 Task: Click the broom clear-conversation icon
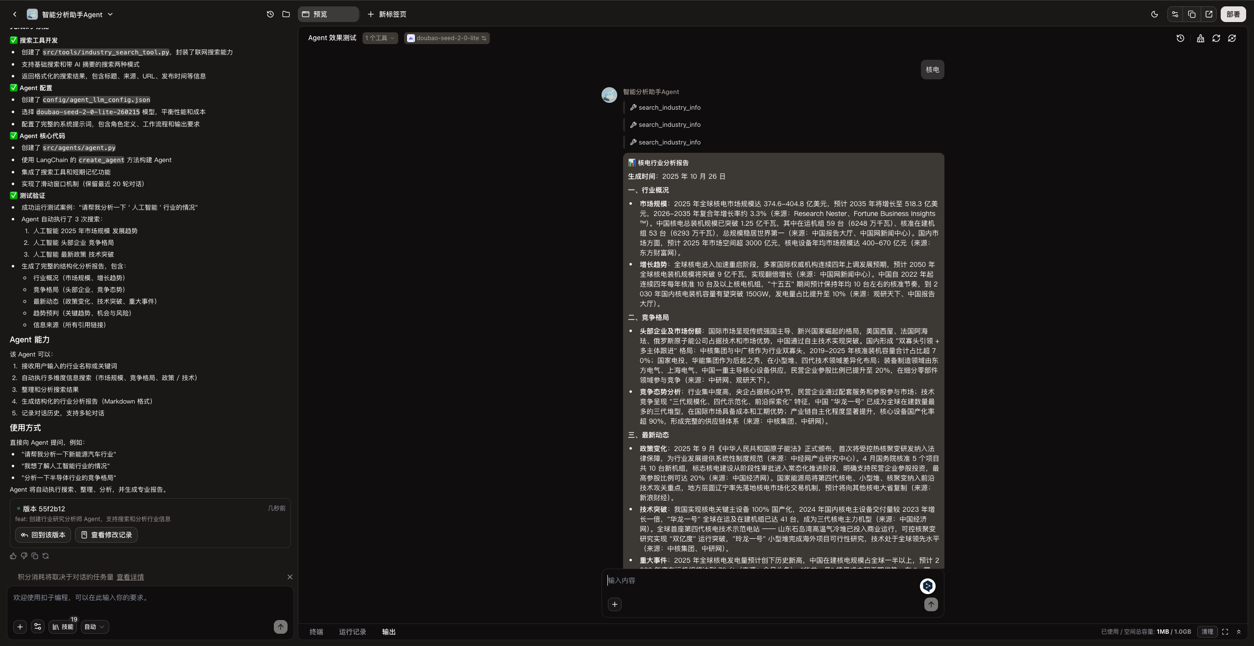point(1200,38)
